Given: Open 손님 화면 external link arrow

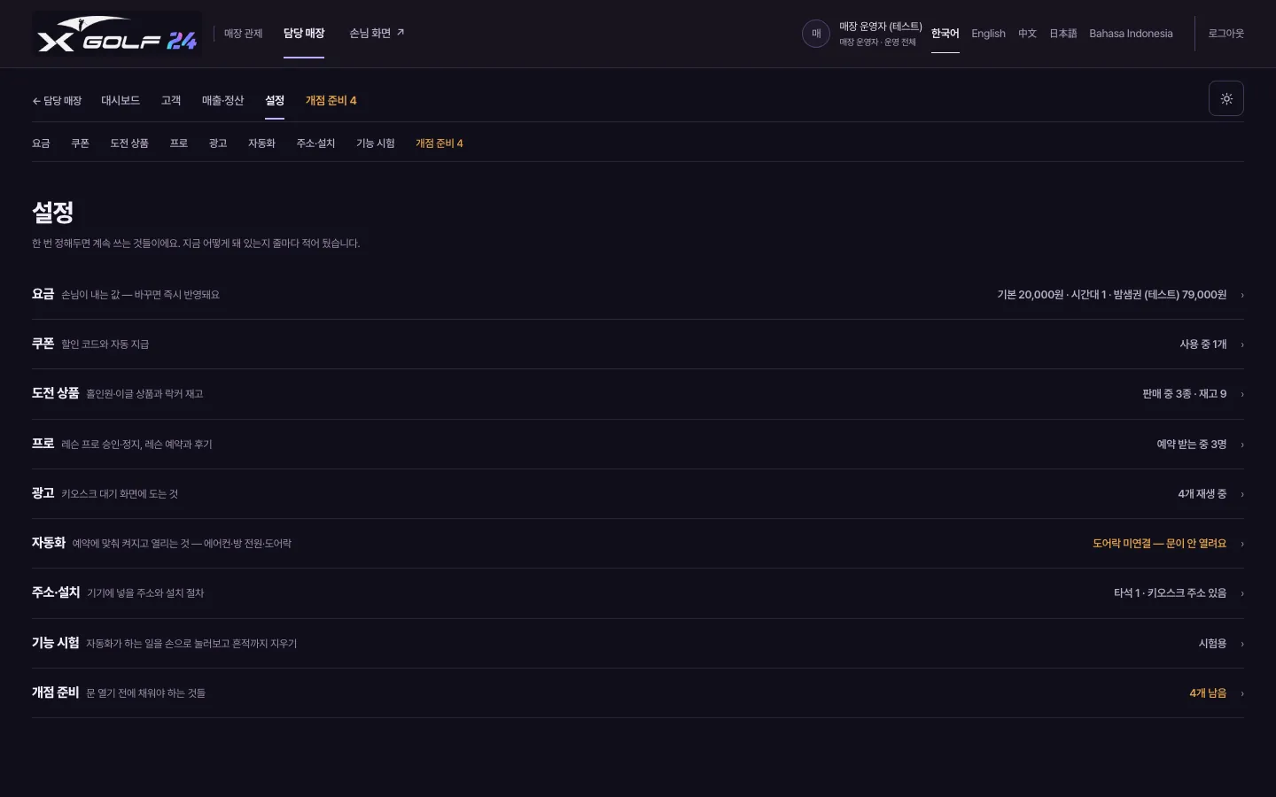Looking at the screenshot, I should click(401, 33).
